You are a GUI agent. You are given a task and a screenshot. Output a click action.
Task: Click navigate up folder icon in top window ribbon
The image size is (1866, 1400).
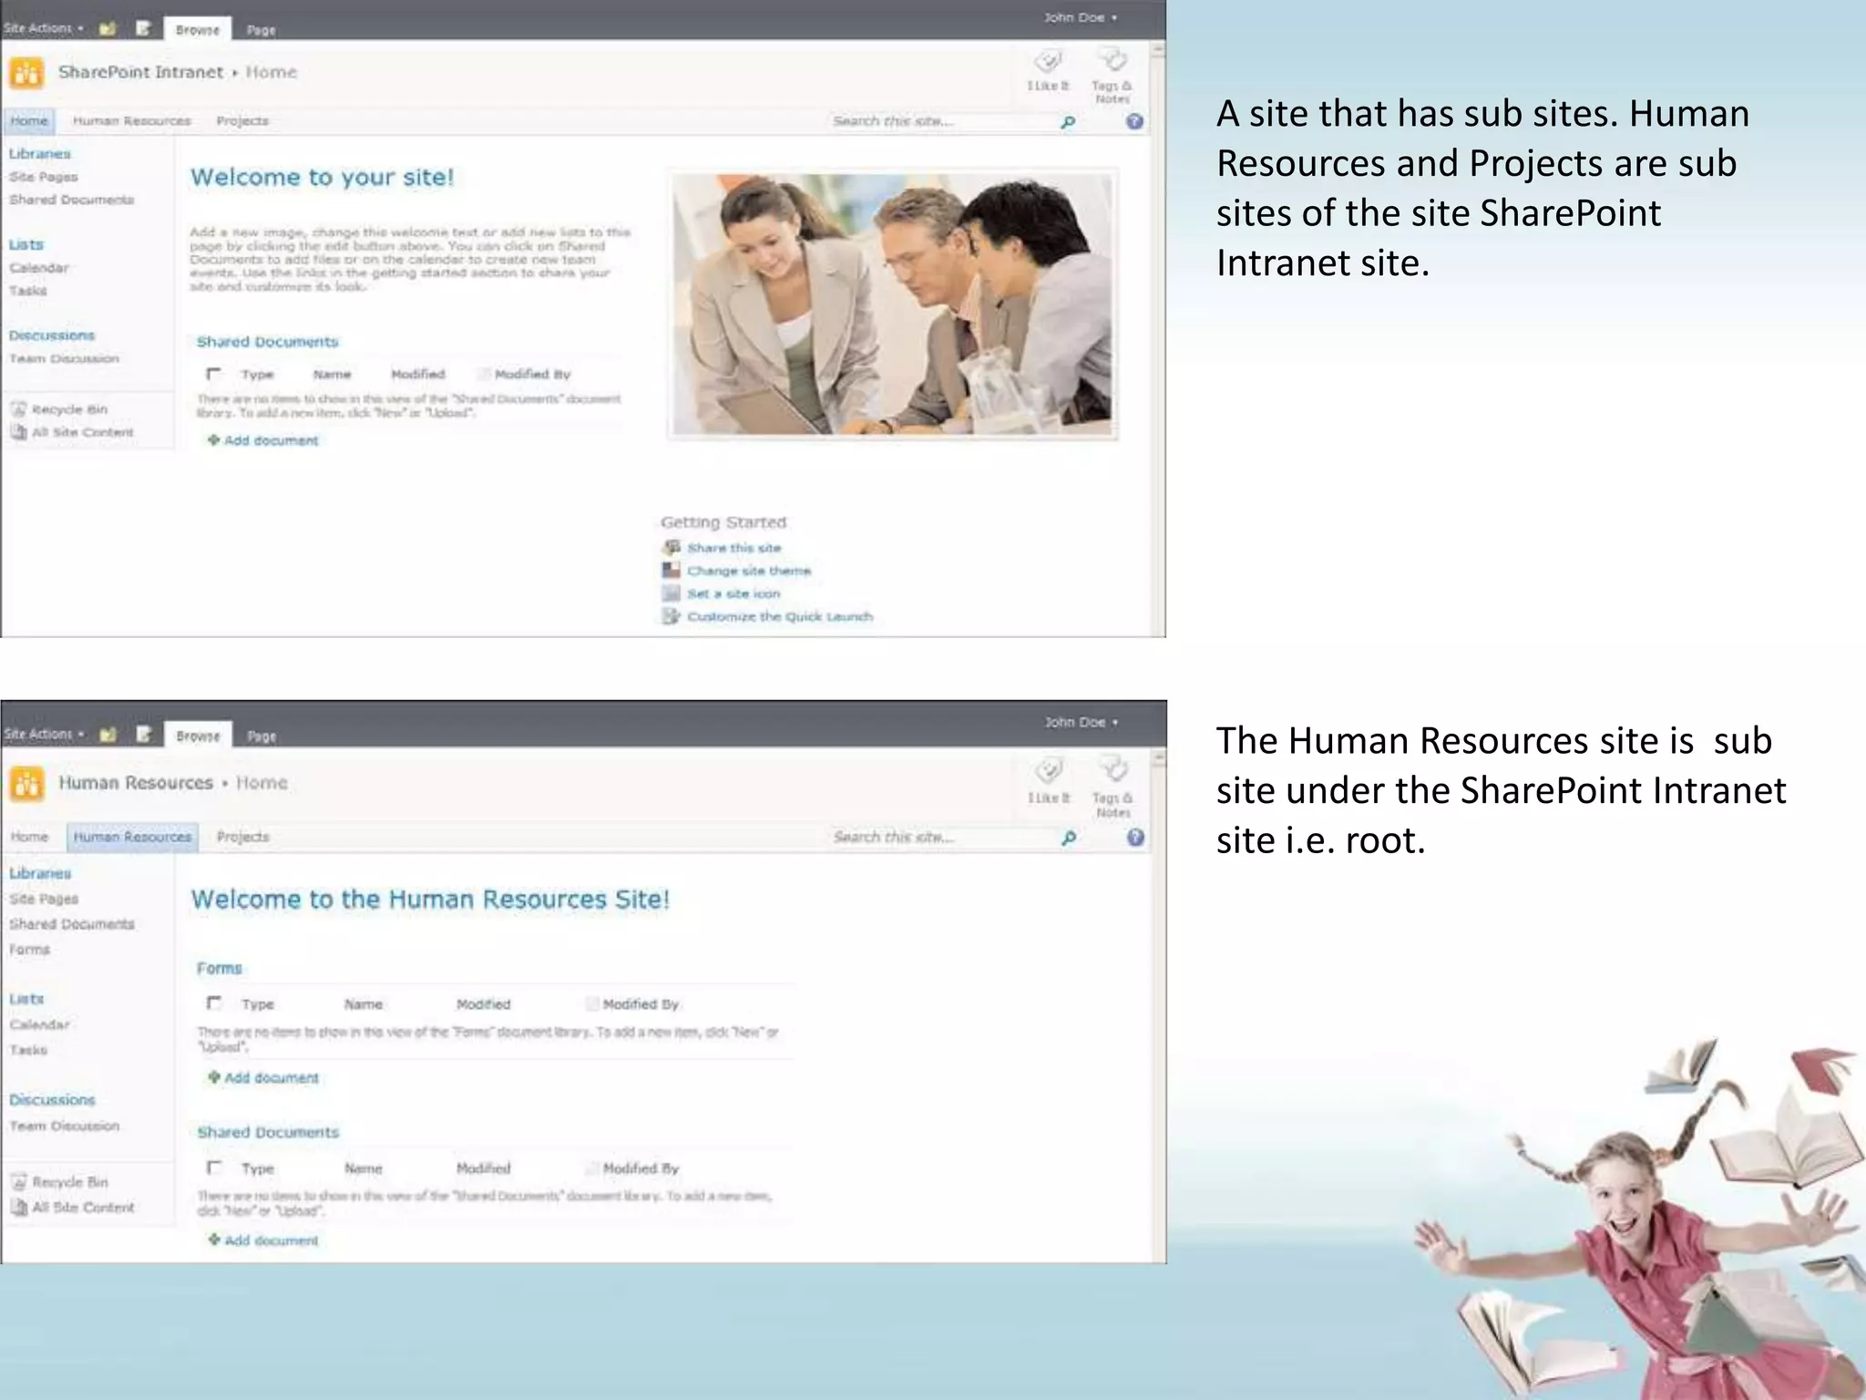click(108, 28)
